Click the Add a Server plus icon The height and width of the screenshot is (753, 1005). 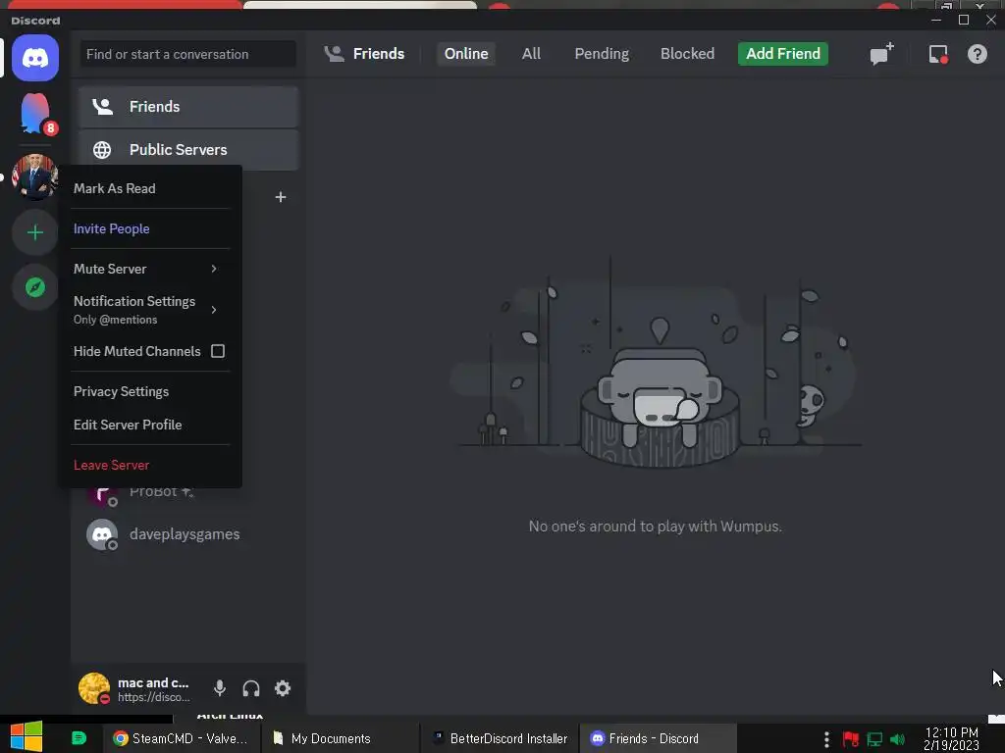pyautogui.click(x=35, y=232)
